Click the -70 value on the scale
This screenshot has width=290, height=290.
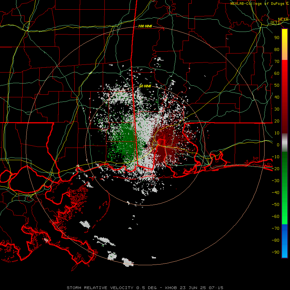(275, 228)
